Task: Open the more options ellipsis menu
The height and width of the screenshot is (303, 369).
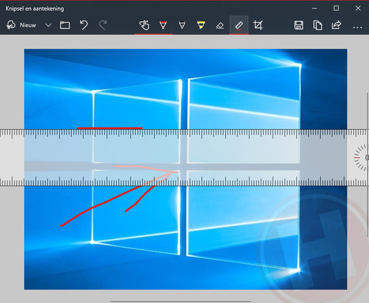Action: 357,28
